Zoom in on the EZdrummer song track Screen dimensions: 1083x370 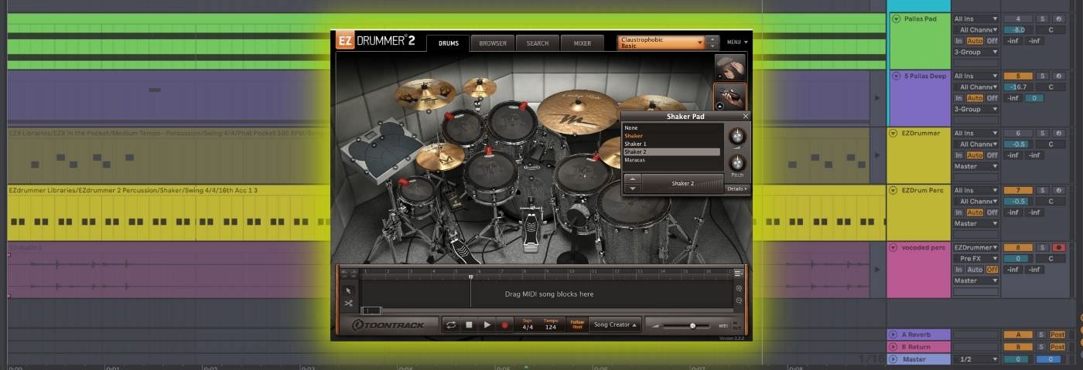[739, 288]
